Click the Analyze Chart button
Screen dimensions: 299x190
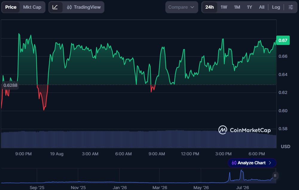coord(252,163)
